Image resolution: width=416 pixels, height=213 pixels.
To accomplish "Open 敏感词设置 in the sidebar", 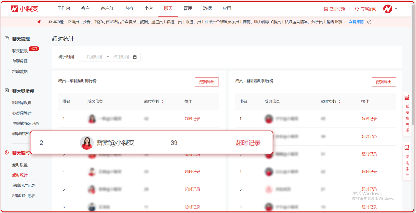I will (x=22, y=103).
